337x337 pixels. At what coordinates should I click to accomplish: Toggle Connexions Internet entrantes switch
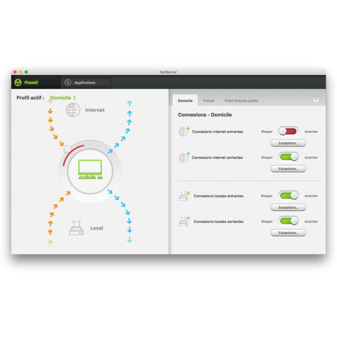click(x=288, y=131)
